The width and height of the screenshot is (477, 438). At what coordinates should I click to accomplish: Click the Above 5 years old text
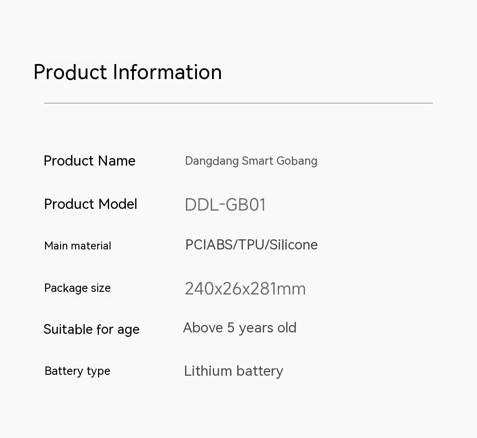click(x=240, y=328)
